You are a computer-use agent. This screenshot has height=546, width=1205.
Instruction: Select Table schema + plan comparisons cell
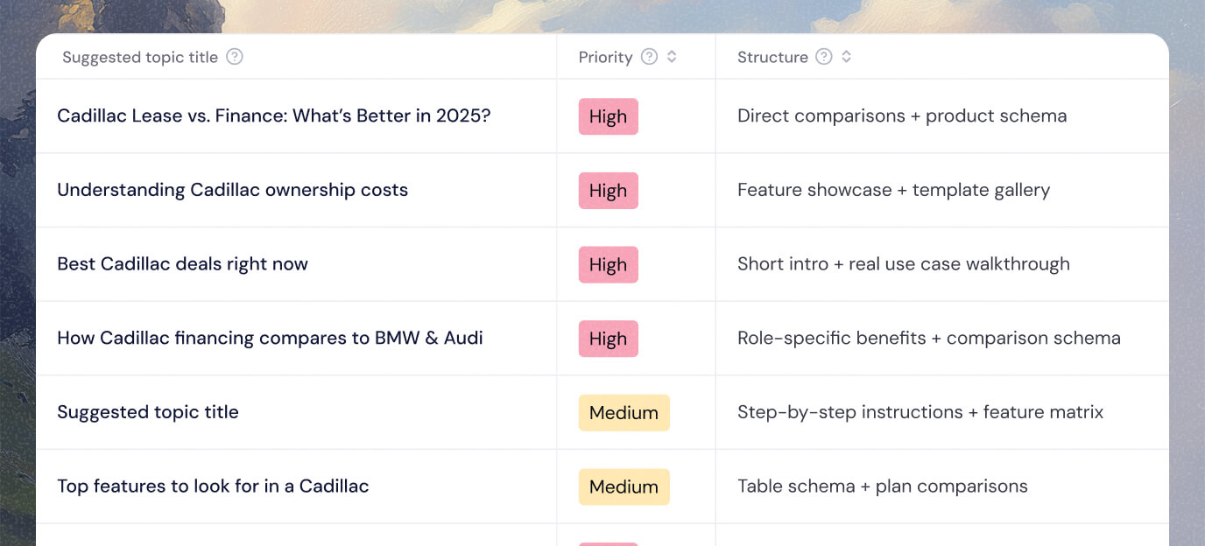[x=882, y=486]
